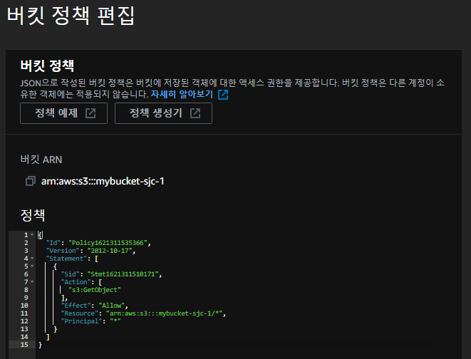Click the "Principal" key on line 12
This screenshot has height=359, width=471.
pyautogui.click(x=81, y=321)
